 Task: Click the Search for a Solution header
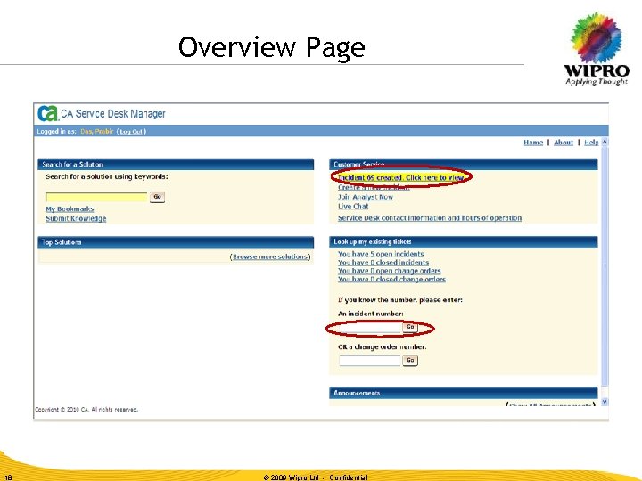point(176,165)
